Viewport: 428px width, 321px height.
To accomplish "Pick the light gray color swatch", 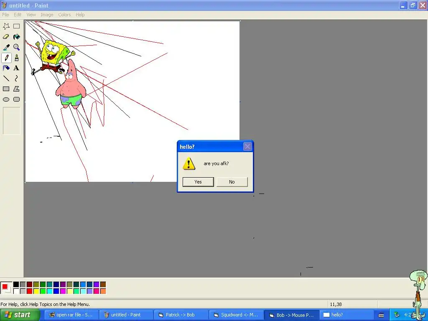I will (x=23, y=291).
